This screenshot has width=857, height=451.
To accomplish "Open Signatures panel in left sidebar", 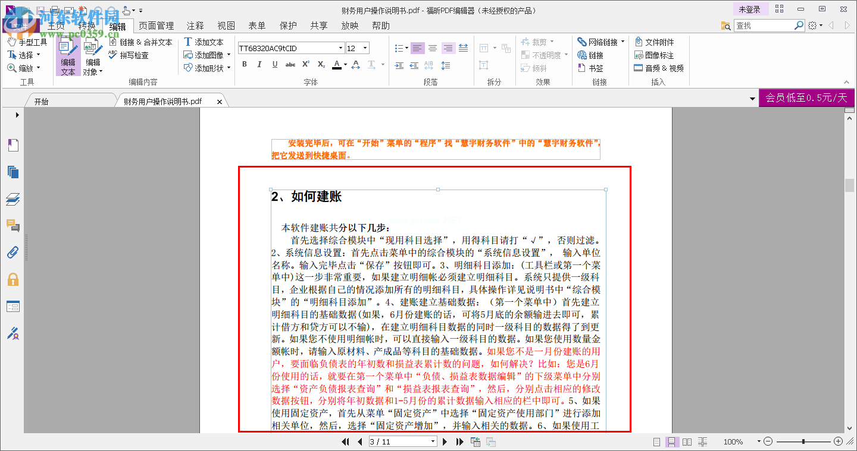I will (x=12, y=333).
